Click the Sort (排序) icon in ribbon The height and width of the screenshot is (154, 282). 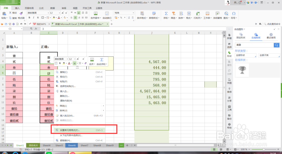coord(181,14)
